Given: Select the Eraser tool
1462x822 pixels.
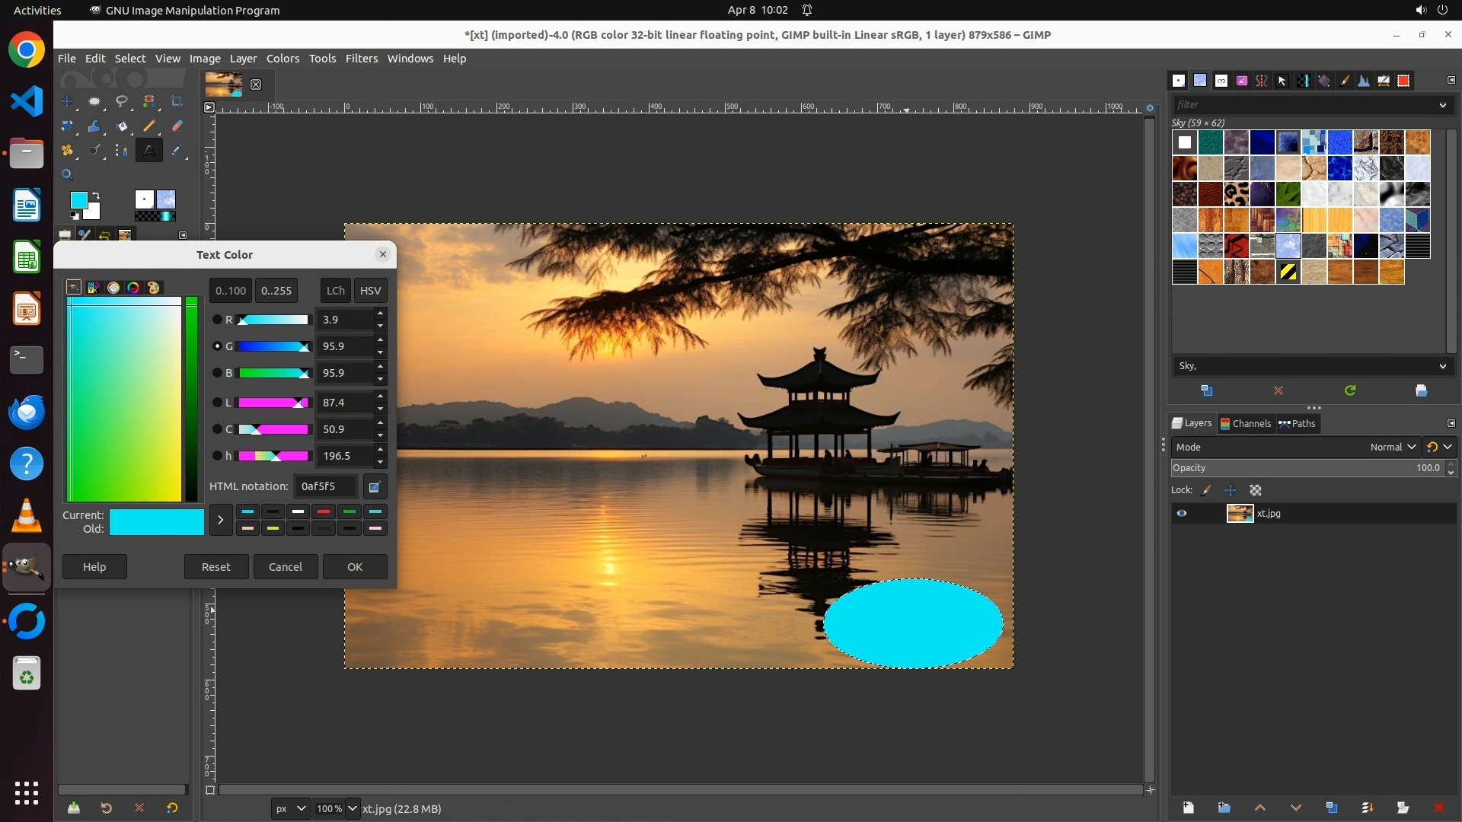Looking at the screenshot, I should point(177,126).
